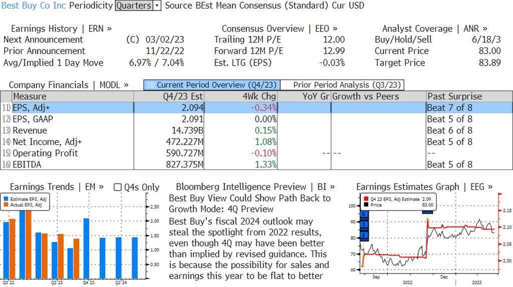Click Beat 6 of 8 surprise cell

[x=450, y=130]
